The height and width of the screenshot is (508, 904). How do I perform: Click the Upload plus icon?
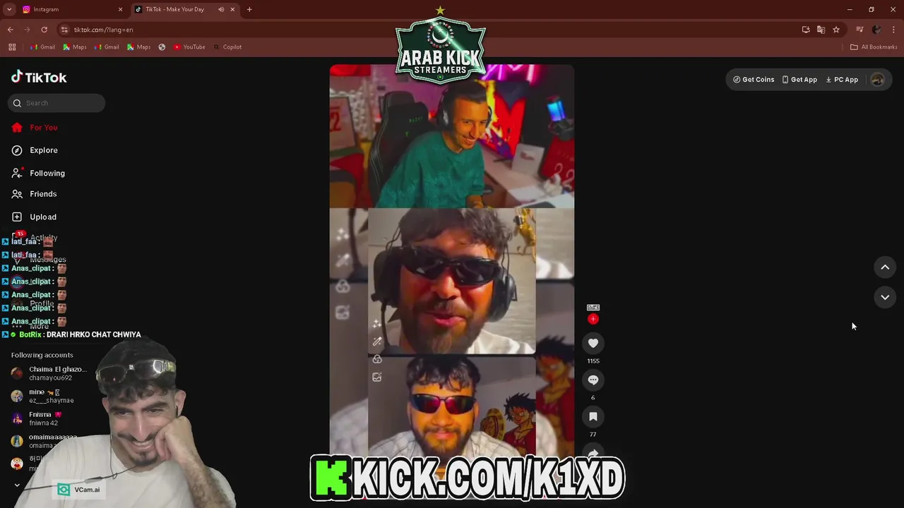coord(17,217)
